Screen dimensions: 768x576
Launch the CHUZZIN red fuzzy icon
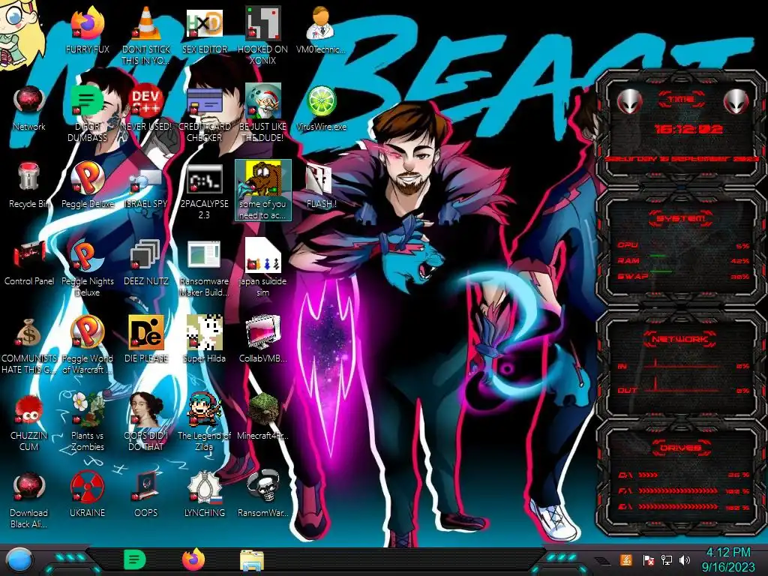point(29,422)
